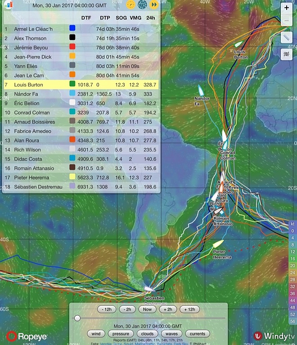297x345 pixels.
Task: Enable the waves overlay
Action: tap(172, 334)
